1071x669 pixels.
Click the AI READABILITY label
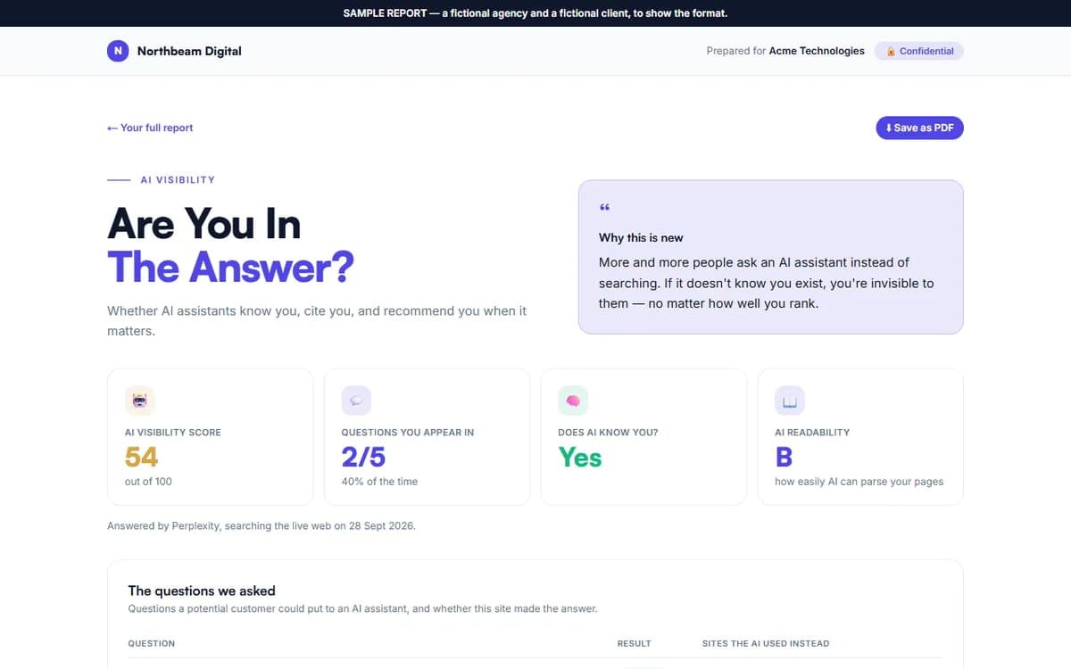click(812, 433)
